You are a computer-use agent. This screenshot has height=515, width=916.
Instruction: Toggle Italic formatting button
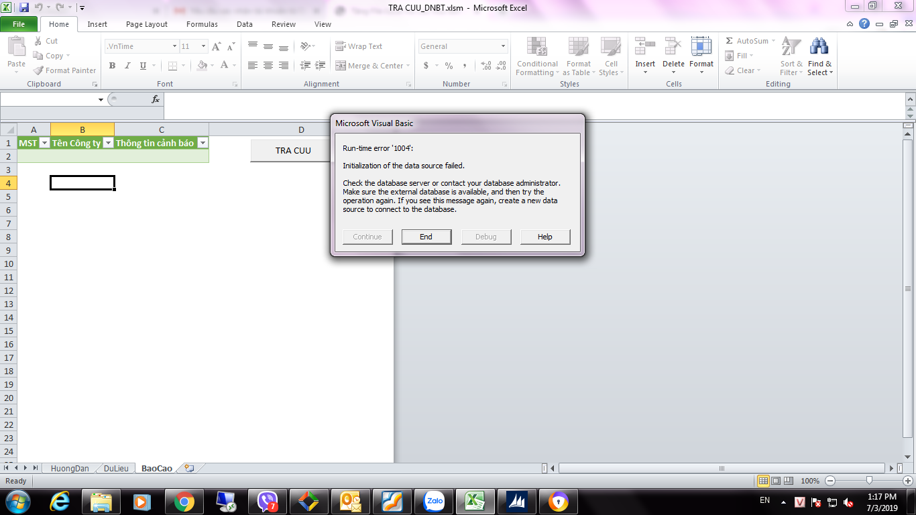coord(127,66)
